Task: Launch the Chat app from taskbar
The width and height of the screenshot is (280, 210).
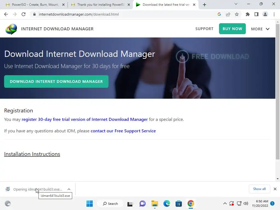Action: tap(142, 203)
